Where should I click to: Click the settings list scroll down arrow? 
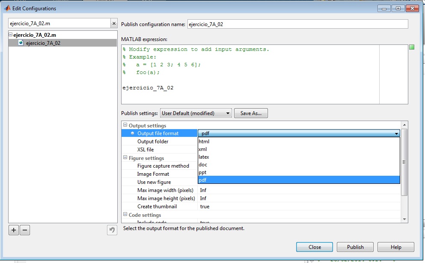click(404, 219)
